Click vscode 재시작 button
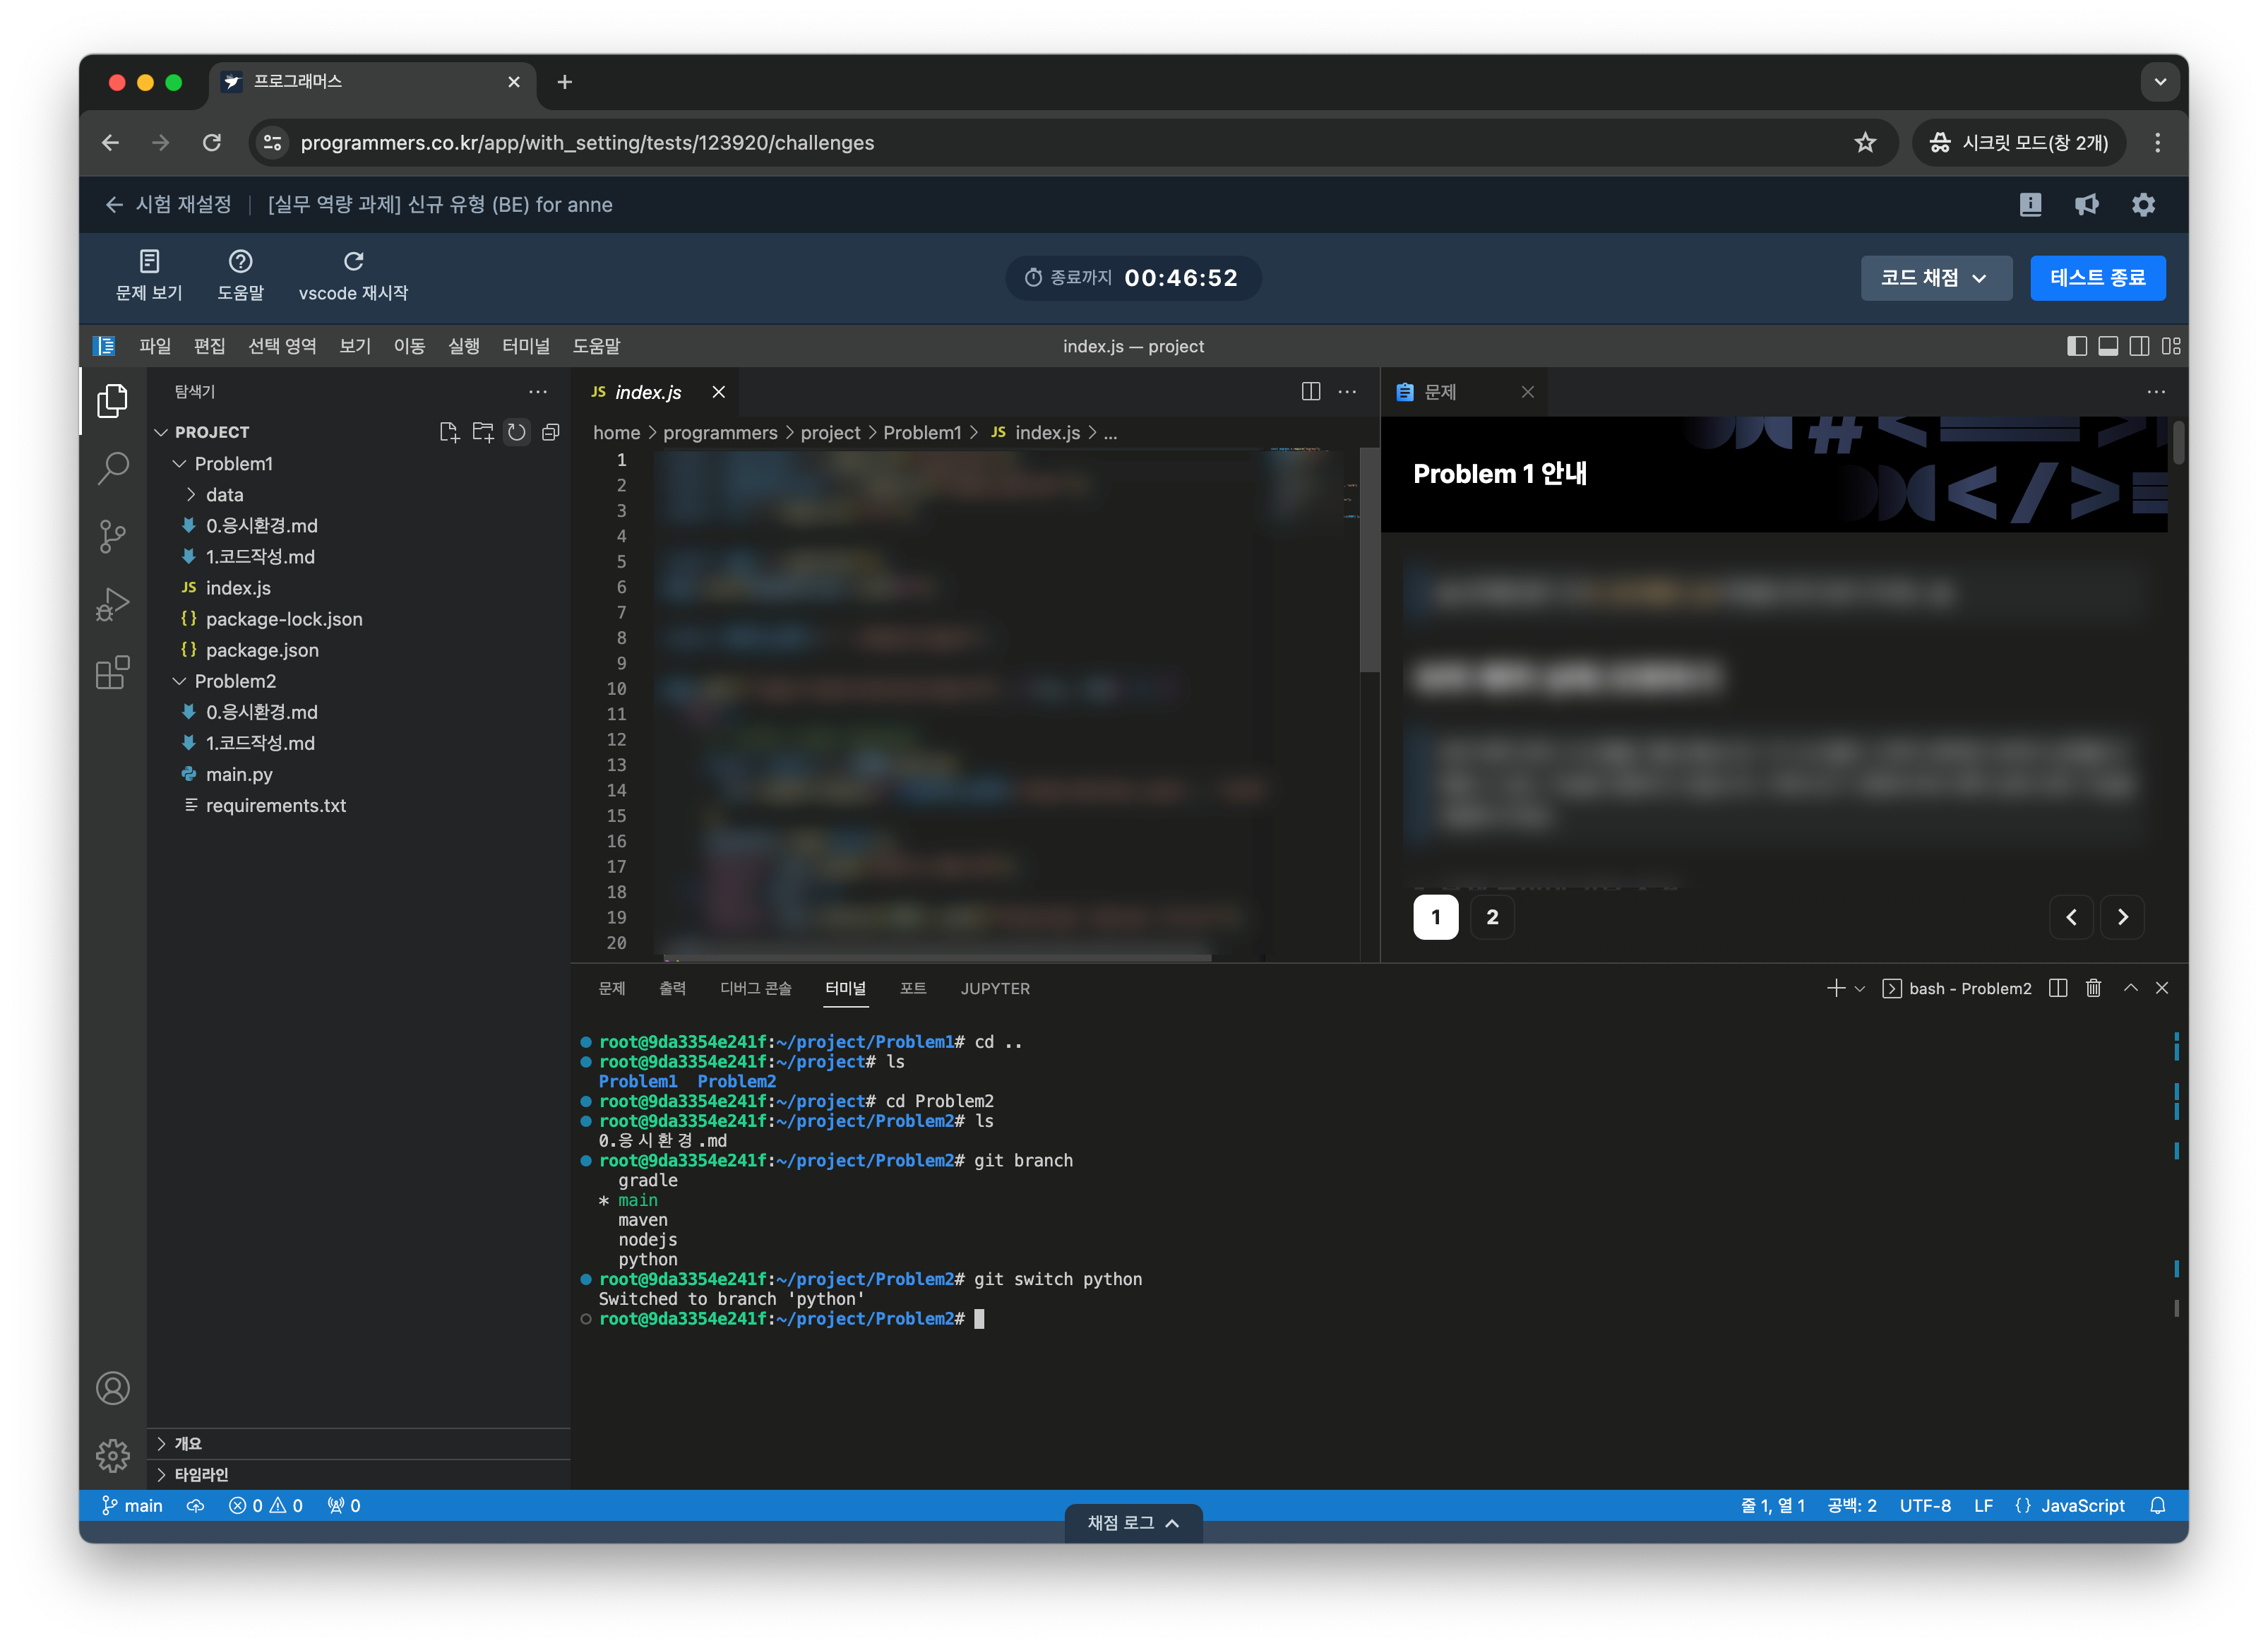Viewport: 2268px width, 1648px height. coord(353,276)
